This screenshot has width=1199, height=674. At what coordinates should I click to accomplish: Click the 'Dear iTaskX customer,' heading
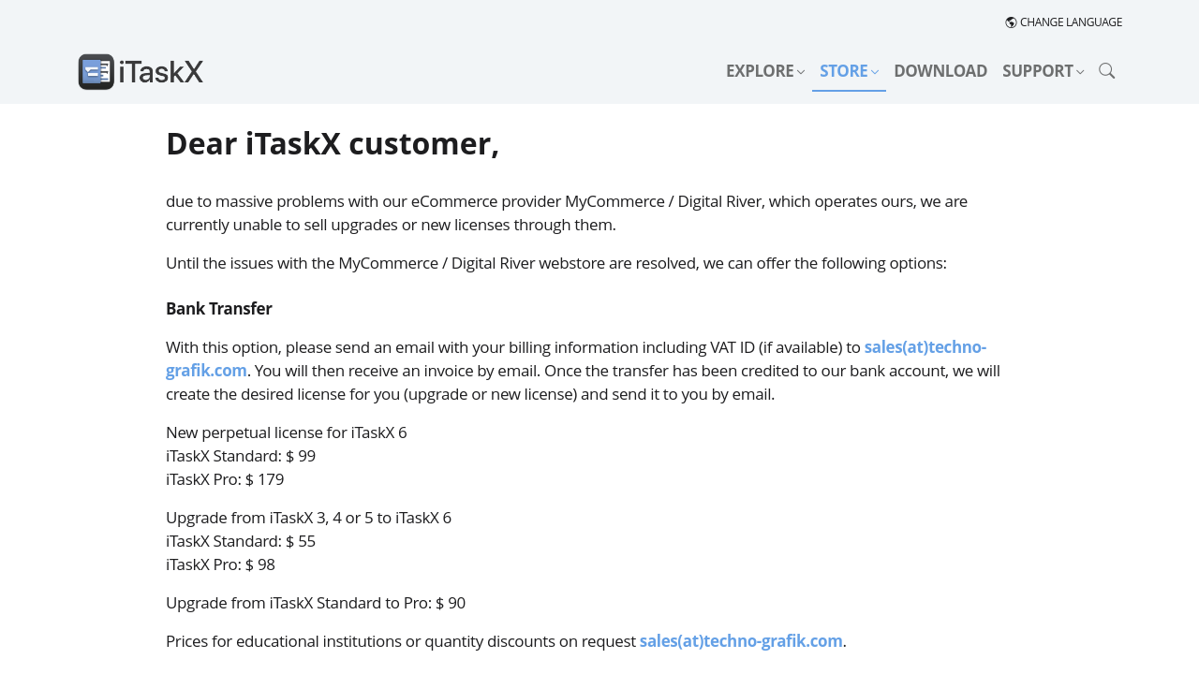333,143
